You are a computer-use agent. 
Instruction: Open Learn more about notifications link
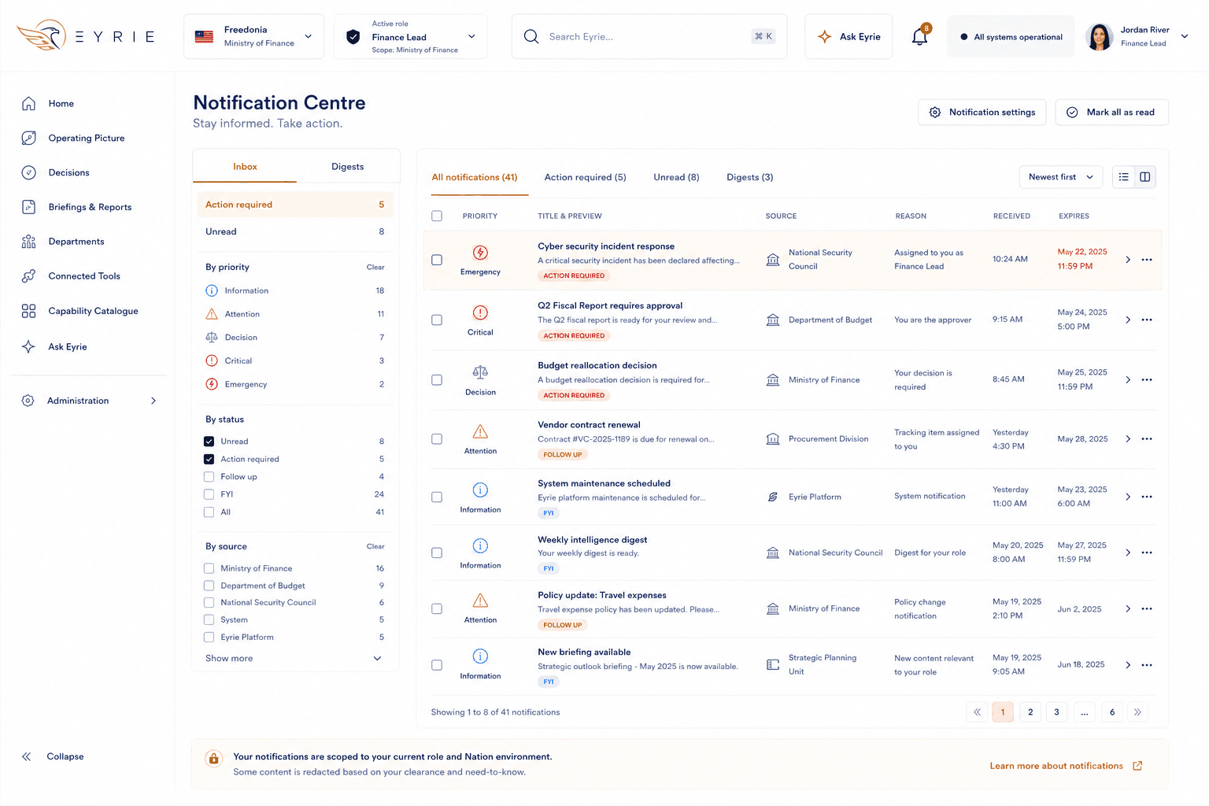[x=1066, y=766]
